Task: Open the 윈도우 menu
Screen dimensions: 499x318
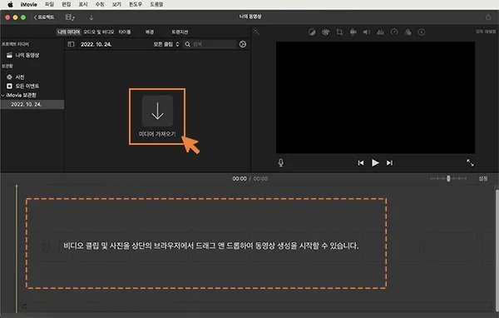Action: (x=136, y=4)
